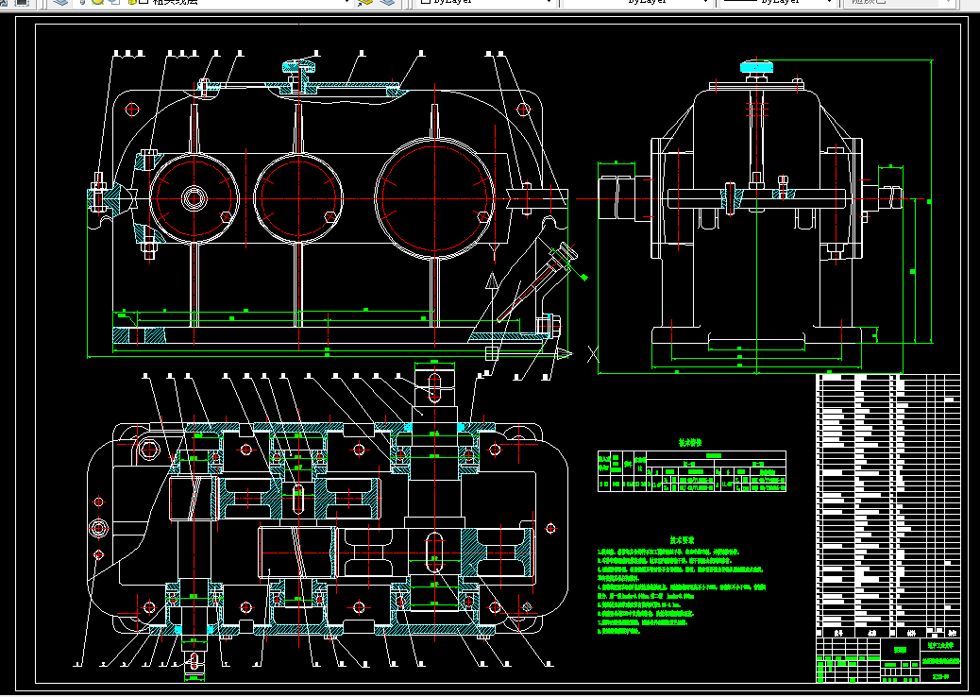
Task: Select the 技术特性 heading text
Action: pyautogui.click(x=691, y=443)
